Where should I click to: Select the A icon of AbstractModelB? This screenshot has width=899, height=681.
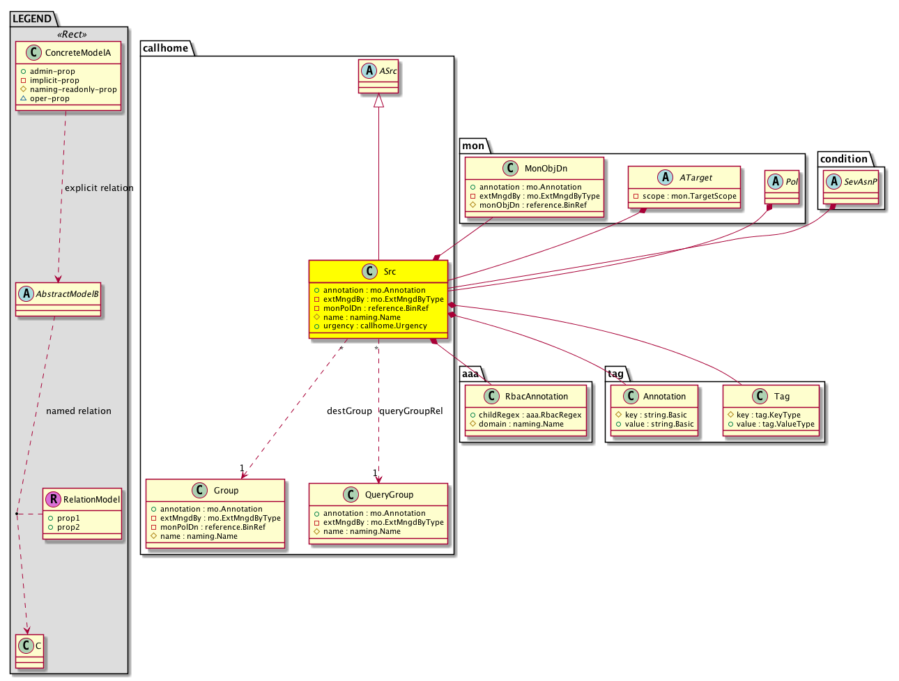point(26,294)
